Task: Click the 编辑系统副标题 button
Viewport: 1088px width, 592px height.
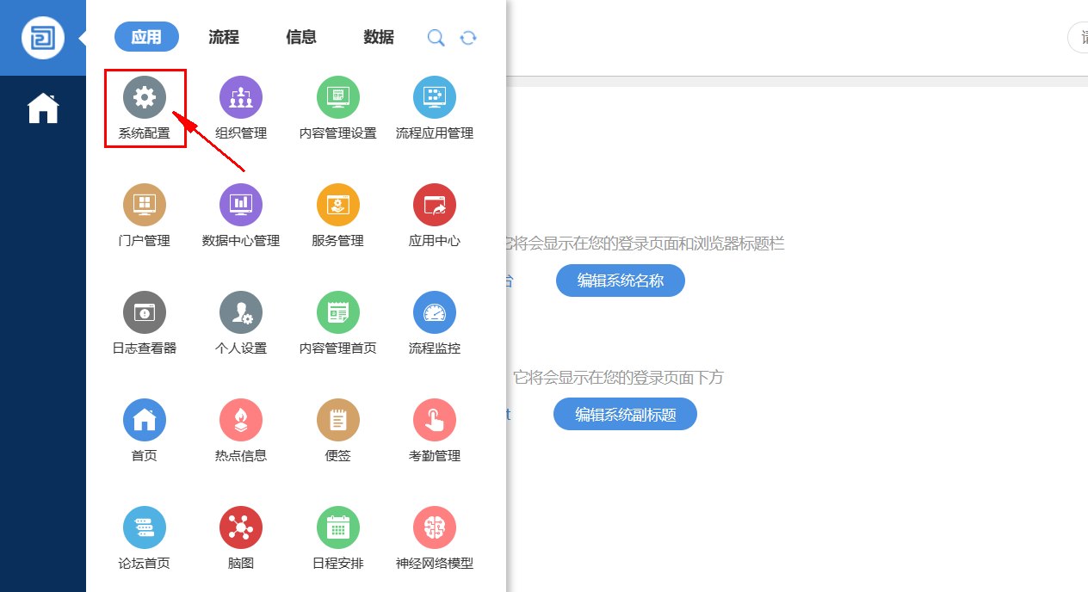Action: 625,414
